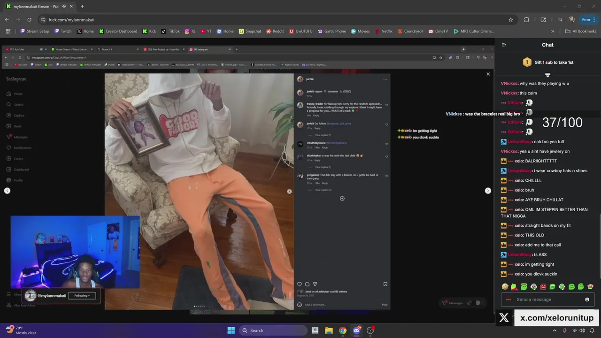Open the YT bookmark

tap(206, 31)
